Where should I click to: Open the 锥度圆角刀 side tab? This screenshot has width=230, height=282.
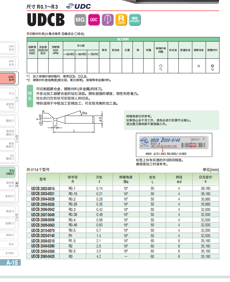(8, 145)
